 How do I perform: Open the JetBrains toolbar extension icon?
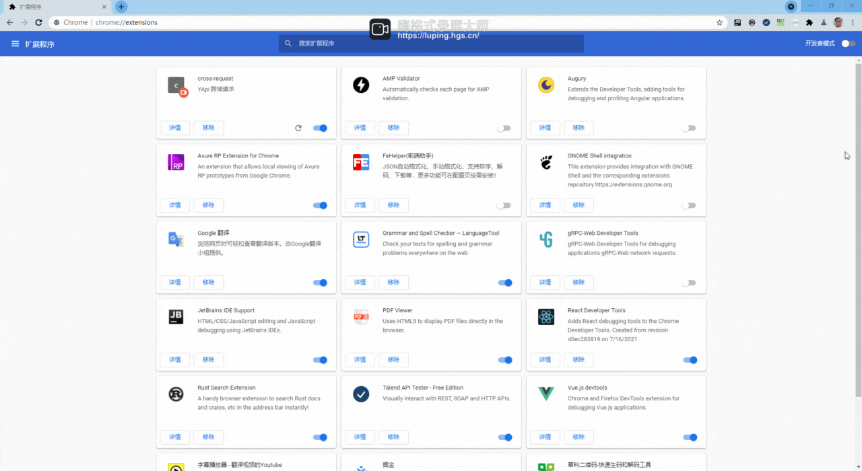[x=737, y=22]
